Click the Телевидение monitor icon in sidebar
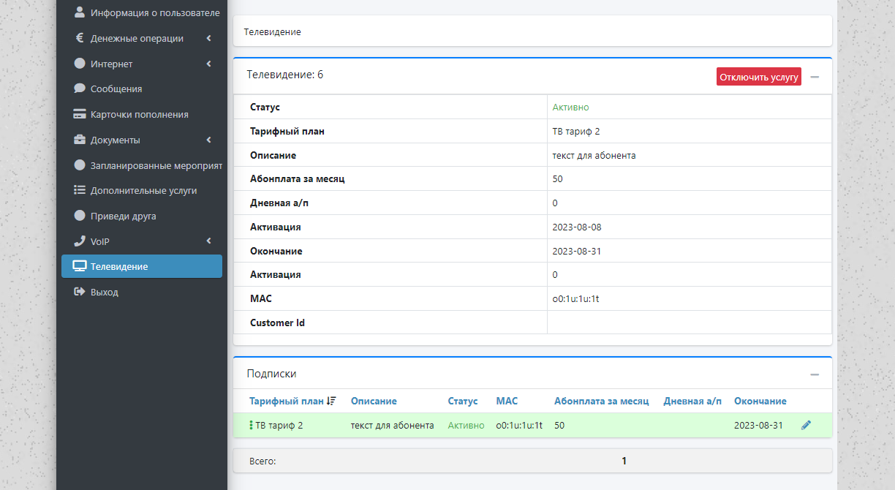This screenshot has width=895, height=490. coord(80,266)
